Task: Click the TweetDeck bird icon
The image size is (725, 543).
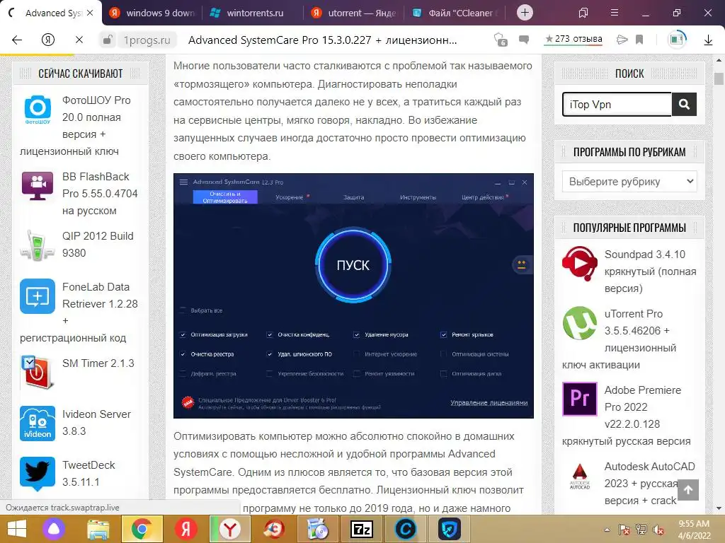Action: pyautogui.click(x=38, y=474)
